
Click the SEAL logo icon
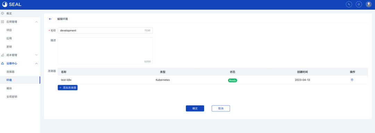click(5, 4)
